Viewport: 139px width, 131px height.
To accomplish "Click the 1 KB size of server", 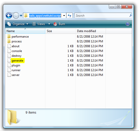I will (71, 75).
